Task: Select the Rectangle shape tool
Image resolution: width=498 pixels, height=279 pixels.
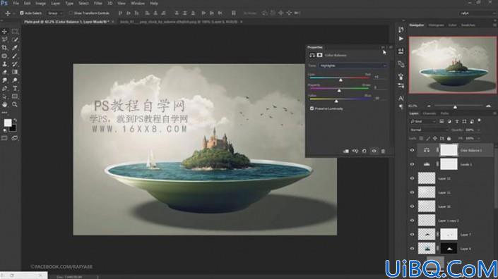Action: 15,97
